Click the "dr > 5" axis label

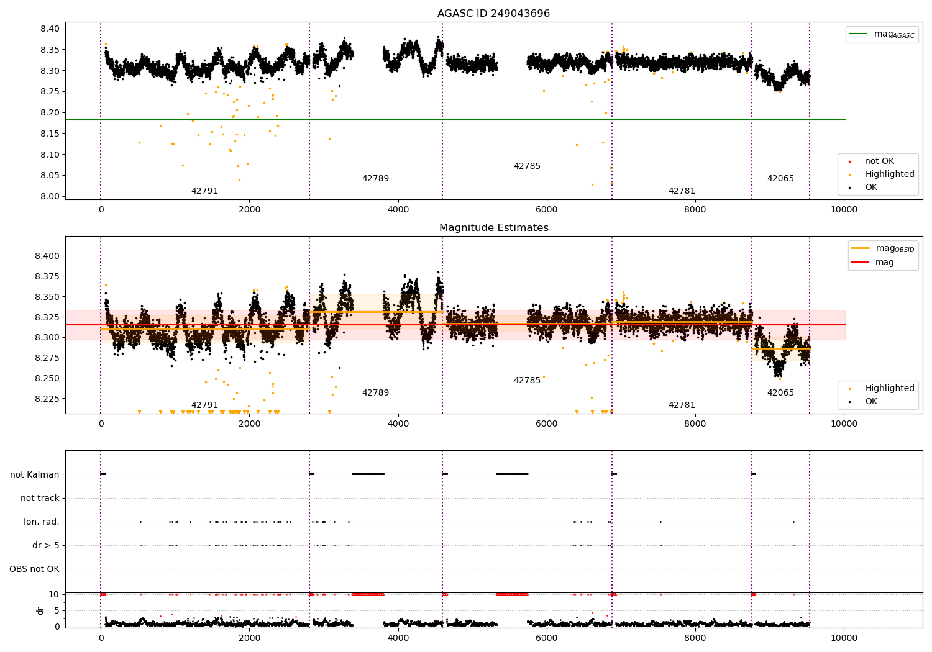click(46, 546)
